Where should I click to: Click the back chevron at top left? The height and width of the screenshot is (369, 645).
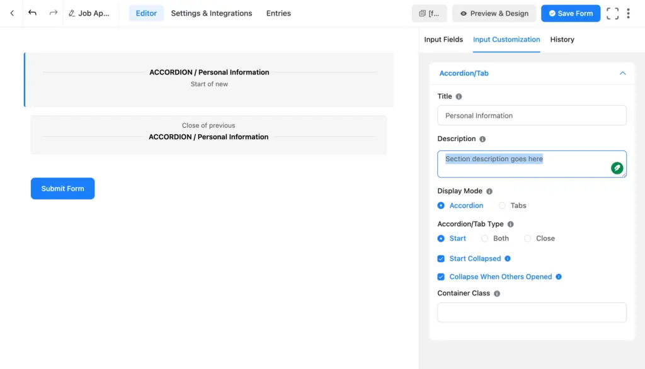11,13
